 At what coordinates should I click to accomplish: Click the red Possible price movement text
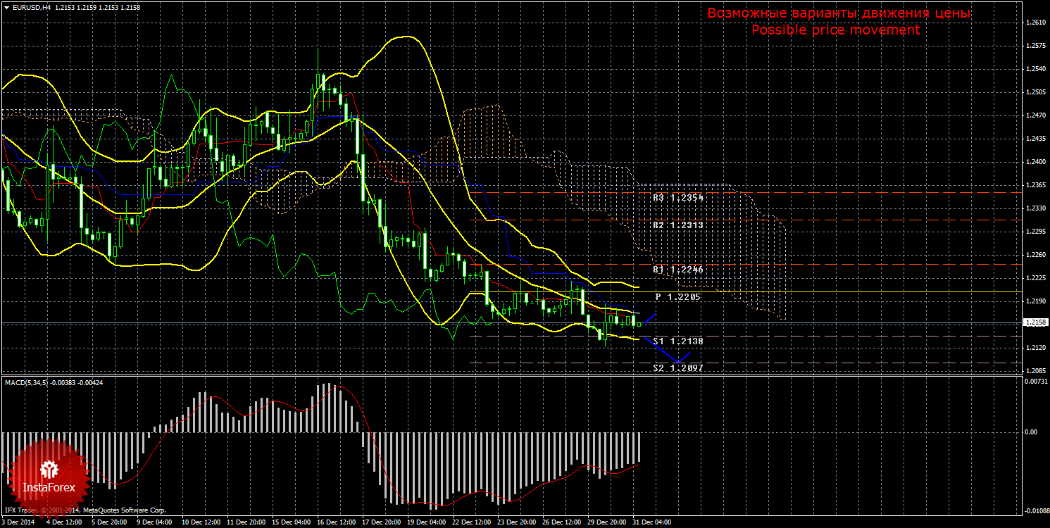coord(835,30)
